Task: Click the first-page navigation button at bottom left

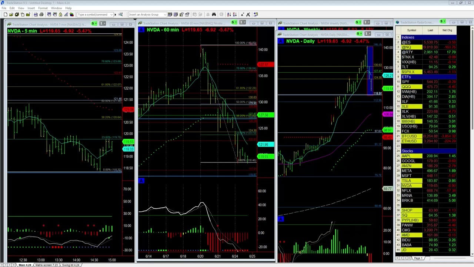Action: coord(2,265)
